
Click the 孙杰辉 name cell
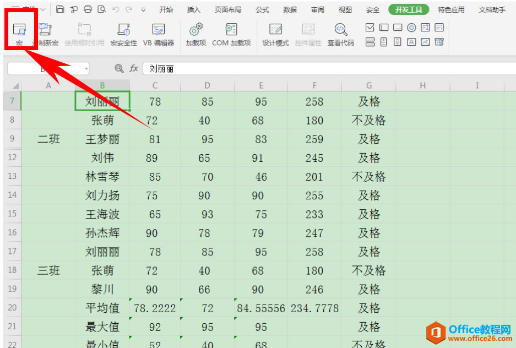[x=102, y=233]
